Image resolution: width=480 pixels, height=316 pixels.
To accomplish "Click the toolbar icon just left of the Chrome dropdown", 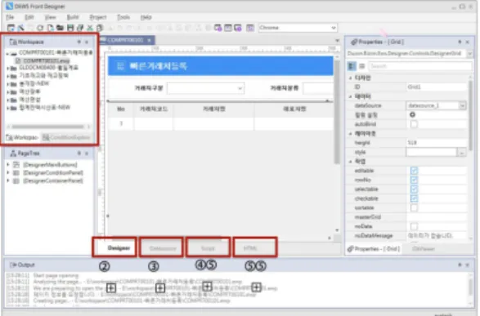I will pyautogui.click(x=250, y=28).
